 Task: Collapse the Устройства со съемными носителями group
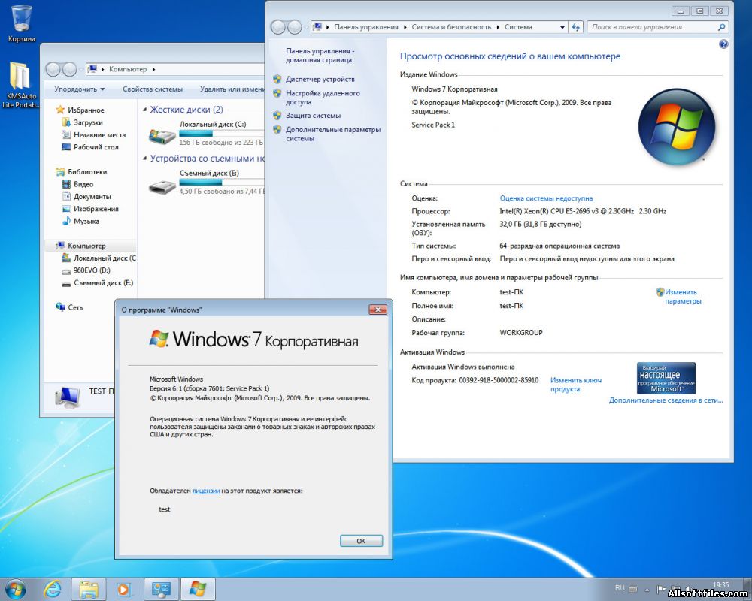(x=145, y=159)
